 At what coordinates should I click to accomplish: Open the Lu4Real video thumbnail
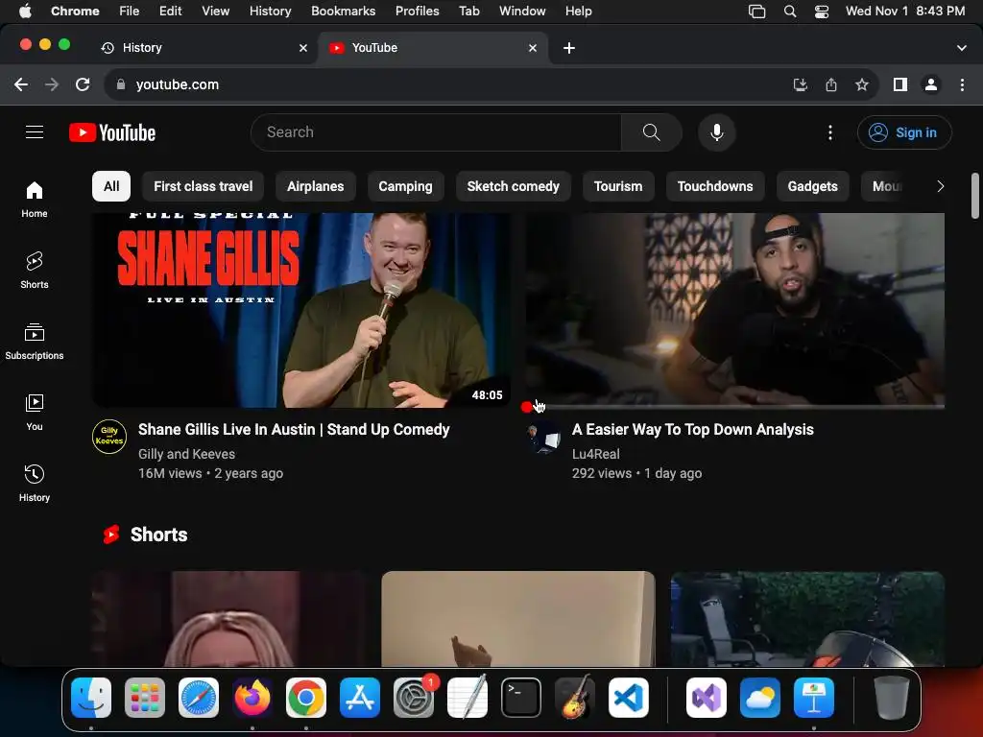click(x=734, y=310)
